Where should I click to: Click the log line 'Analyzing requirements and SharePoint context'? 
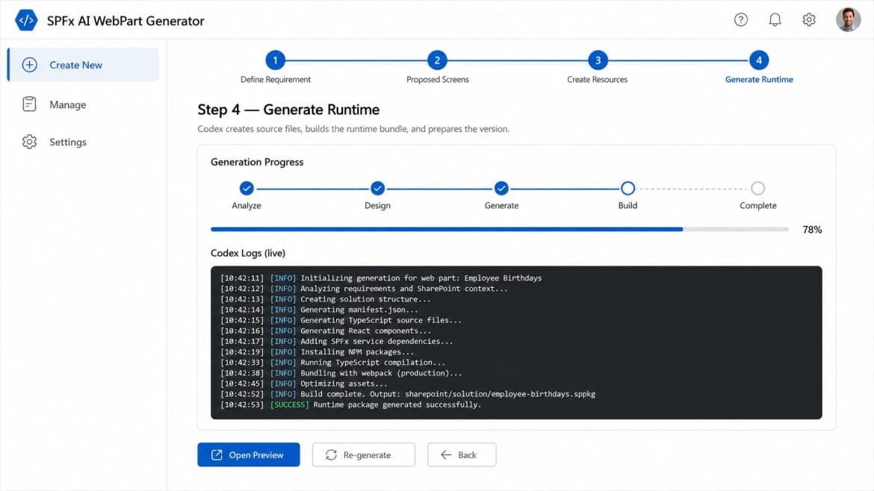click(x=364, y=288)
